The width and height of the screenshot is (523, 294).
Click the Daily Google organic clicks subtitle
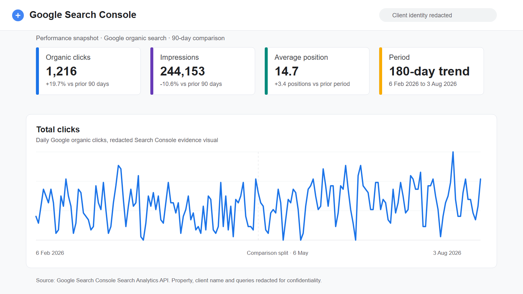127,140
